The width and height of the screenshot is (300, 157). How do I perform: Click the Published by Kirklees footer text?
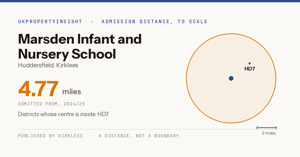click(50, 136)
